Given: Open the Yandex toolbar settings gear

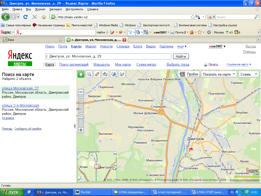Looking at the screenshot, I should click(x=209, y=32).
